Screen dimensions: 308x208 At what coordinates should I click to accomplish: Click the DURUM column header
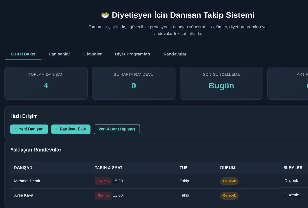(x=228, y=167)
